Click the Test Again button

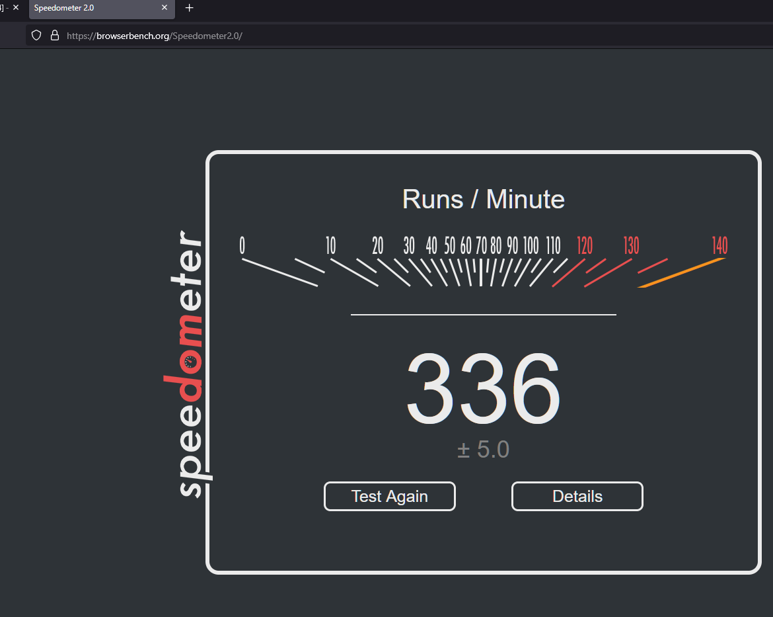(389, 496)
